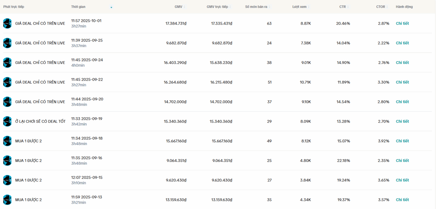Select the Ở LẠI CHƠI SẼ CÓ DEAL TỐT title
This screenshot has height=209, width=436.
[x=40, y=121]
